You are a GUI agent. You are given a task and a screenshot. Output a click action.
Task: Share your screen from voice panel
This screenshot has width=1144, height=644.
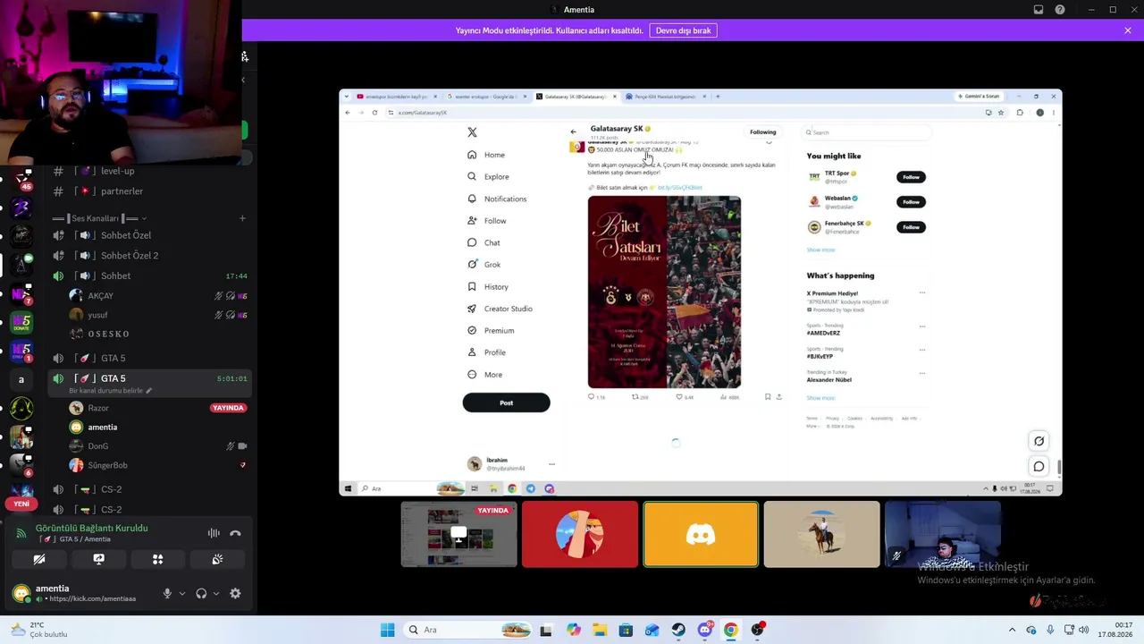(x=98, y=559)
